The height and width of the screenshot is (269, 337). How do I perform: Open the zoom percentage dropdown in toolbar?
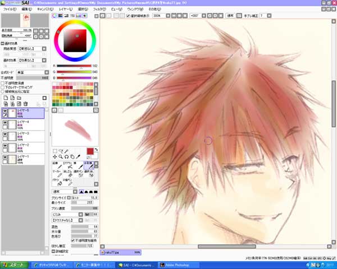tap(168, 16)
